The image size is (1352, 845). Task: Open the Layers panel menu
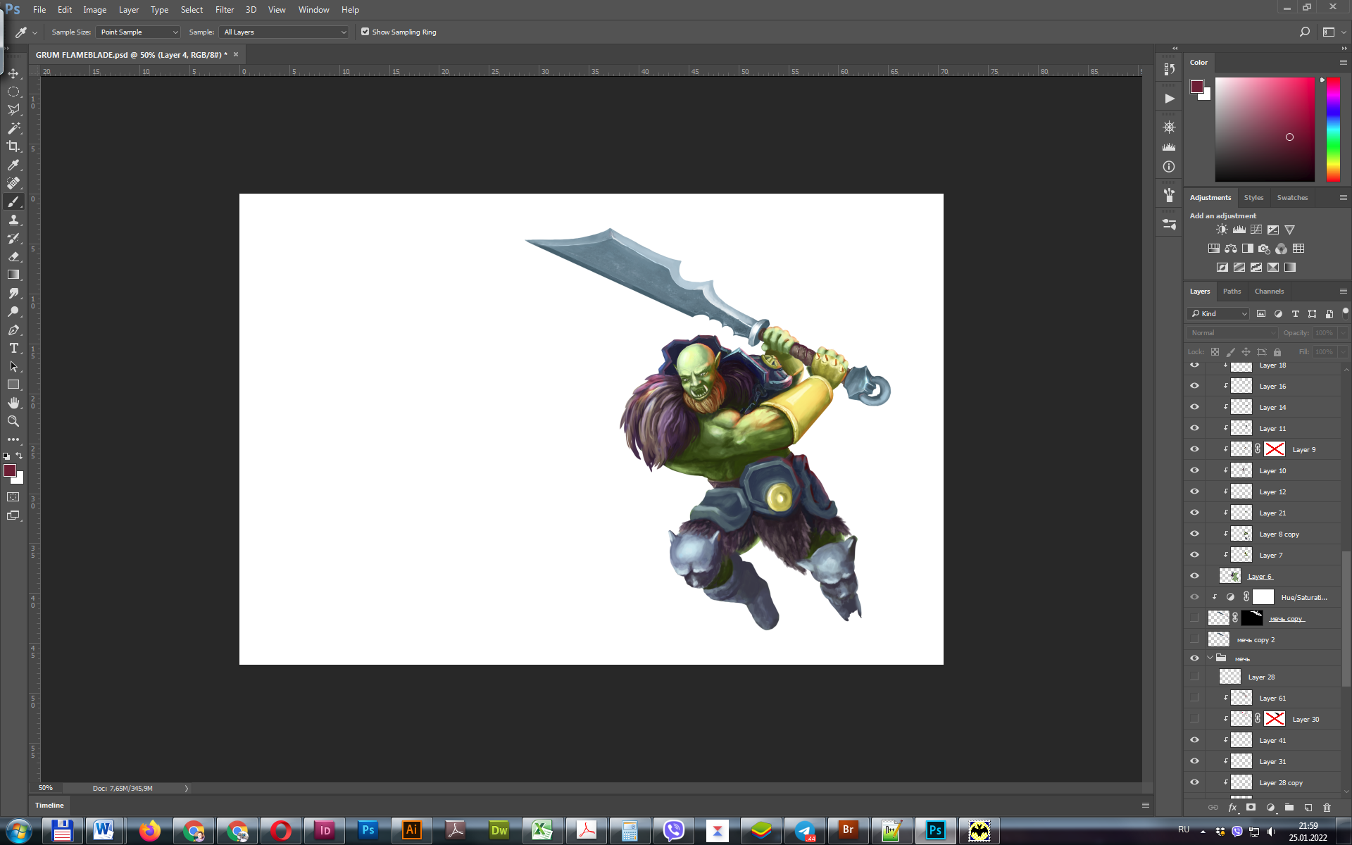coord(1343,291)
